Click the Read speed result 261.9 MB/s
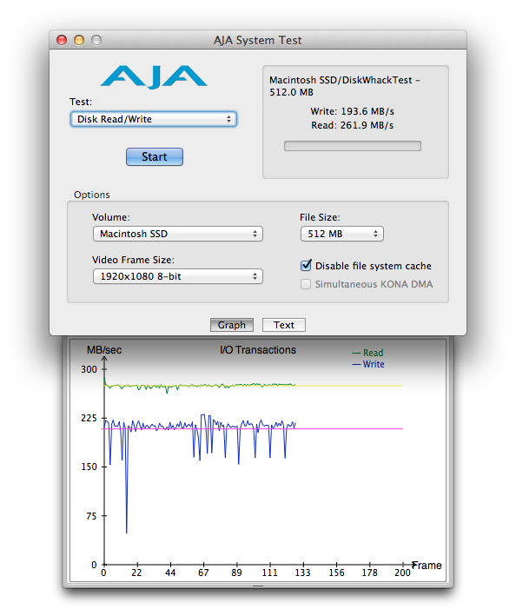The image size is (516, 609). tap(352, 125)
